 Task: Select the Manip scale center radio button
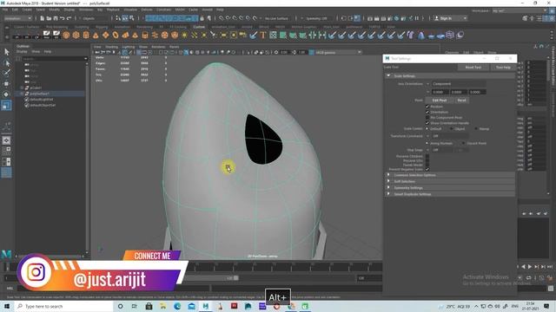[x=476, y=129]
